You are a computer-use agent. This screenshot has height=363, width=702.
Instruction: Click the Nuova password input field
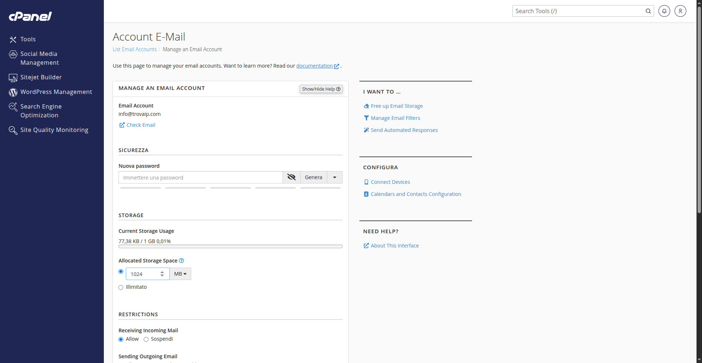200,177
